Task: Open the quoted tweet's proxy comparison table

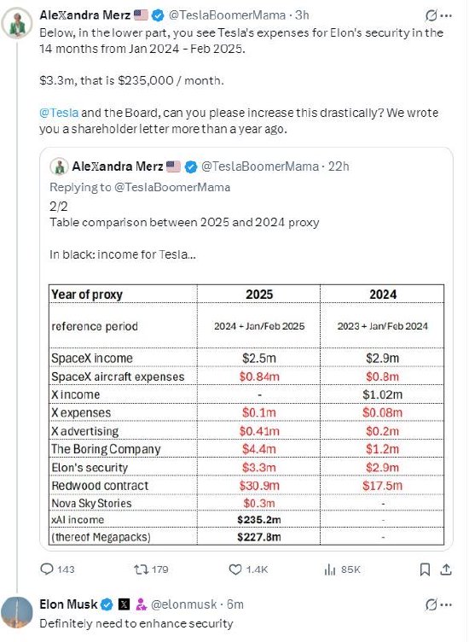Action: pos(246,414)
